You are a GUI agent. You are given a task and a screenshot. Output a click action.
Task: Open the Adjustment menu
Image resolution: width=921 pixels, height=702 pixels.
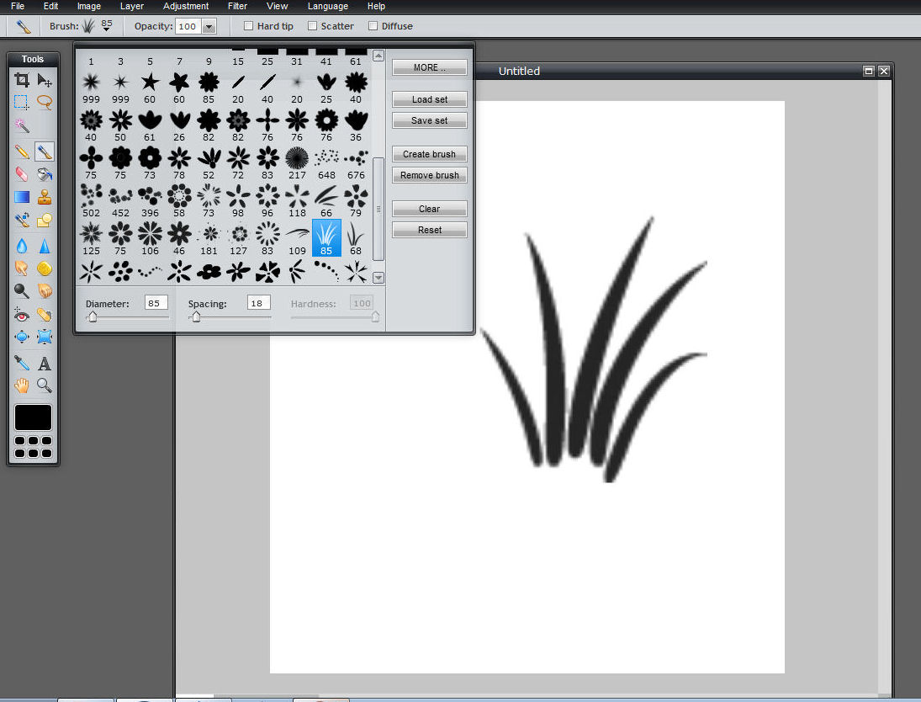click(x=186, y=6)
